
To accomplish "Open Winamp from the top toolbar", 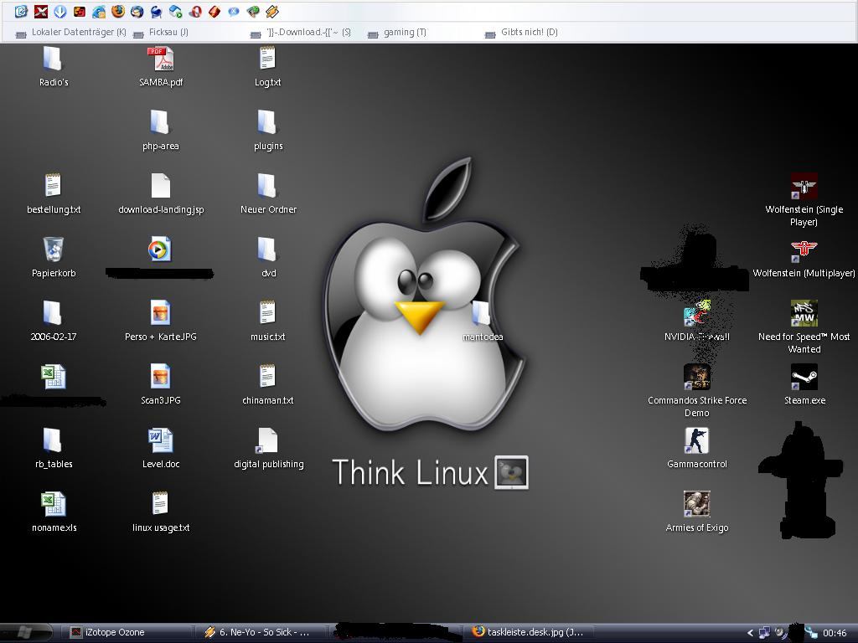I will pyautogui.click(x=272, y=11).
